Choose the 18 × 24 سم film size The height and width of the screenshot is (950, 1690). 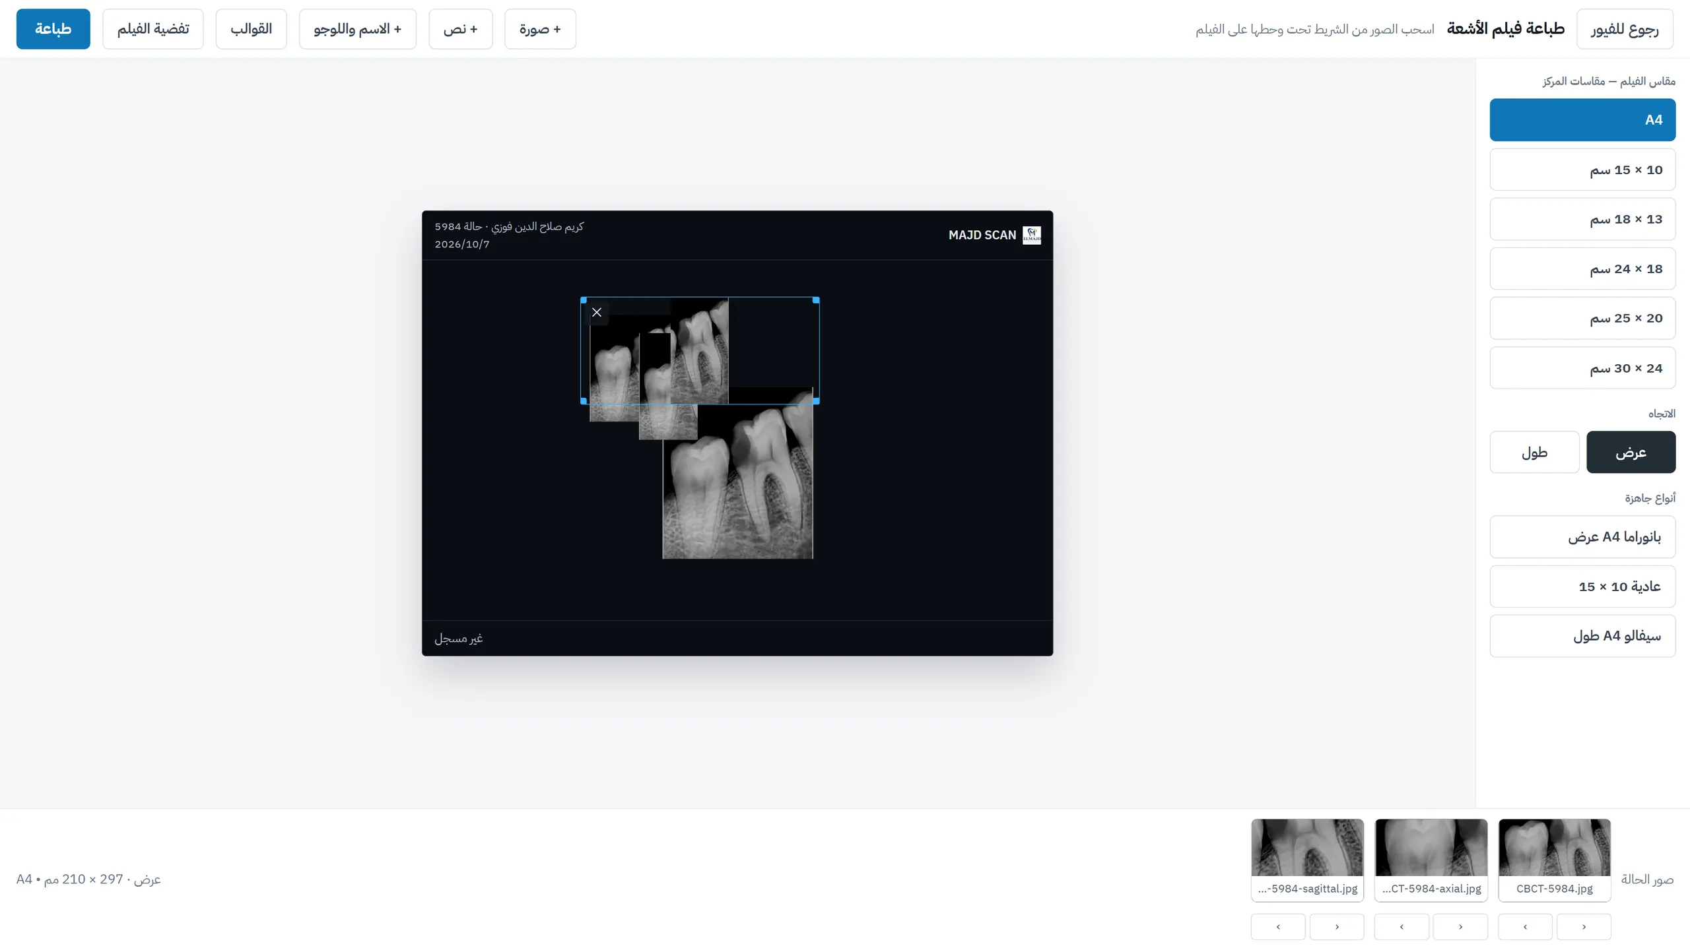pyautogui.click(x=1582, y=269)
